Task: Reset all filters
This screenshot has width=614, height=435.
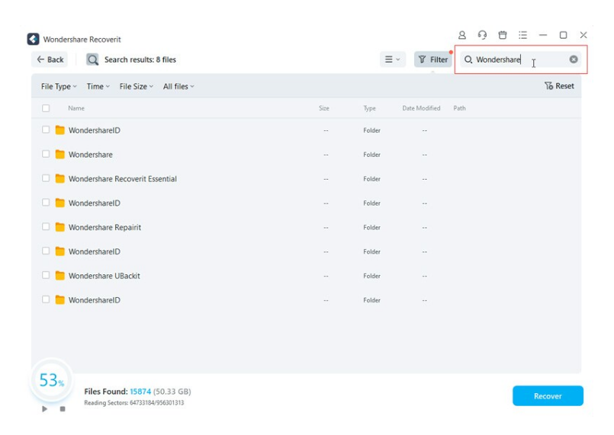Action: tap(559, 86)
